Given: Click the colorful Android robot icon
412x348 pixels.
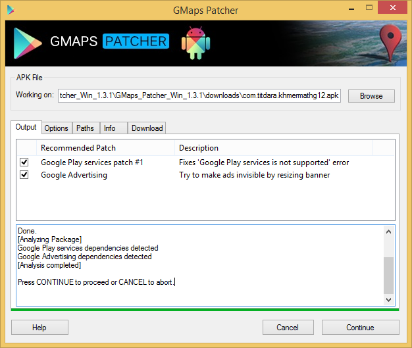Looking at the screenshot, I should pos(195,43).
